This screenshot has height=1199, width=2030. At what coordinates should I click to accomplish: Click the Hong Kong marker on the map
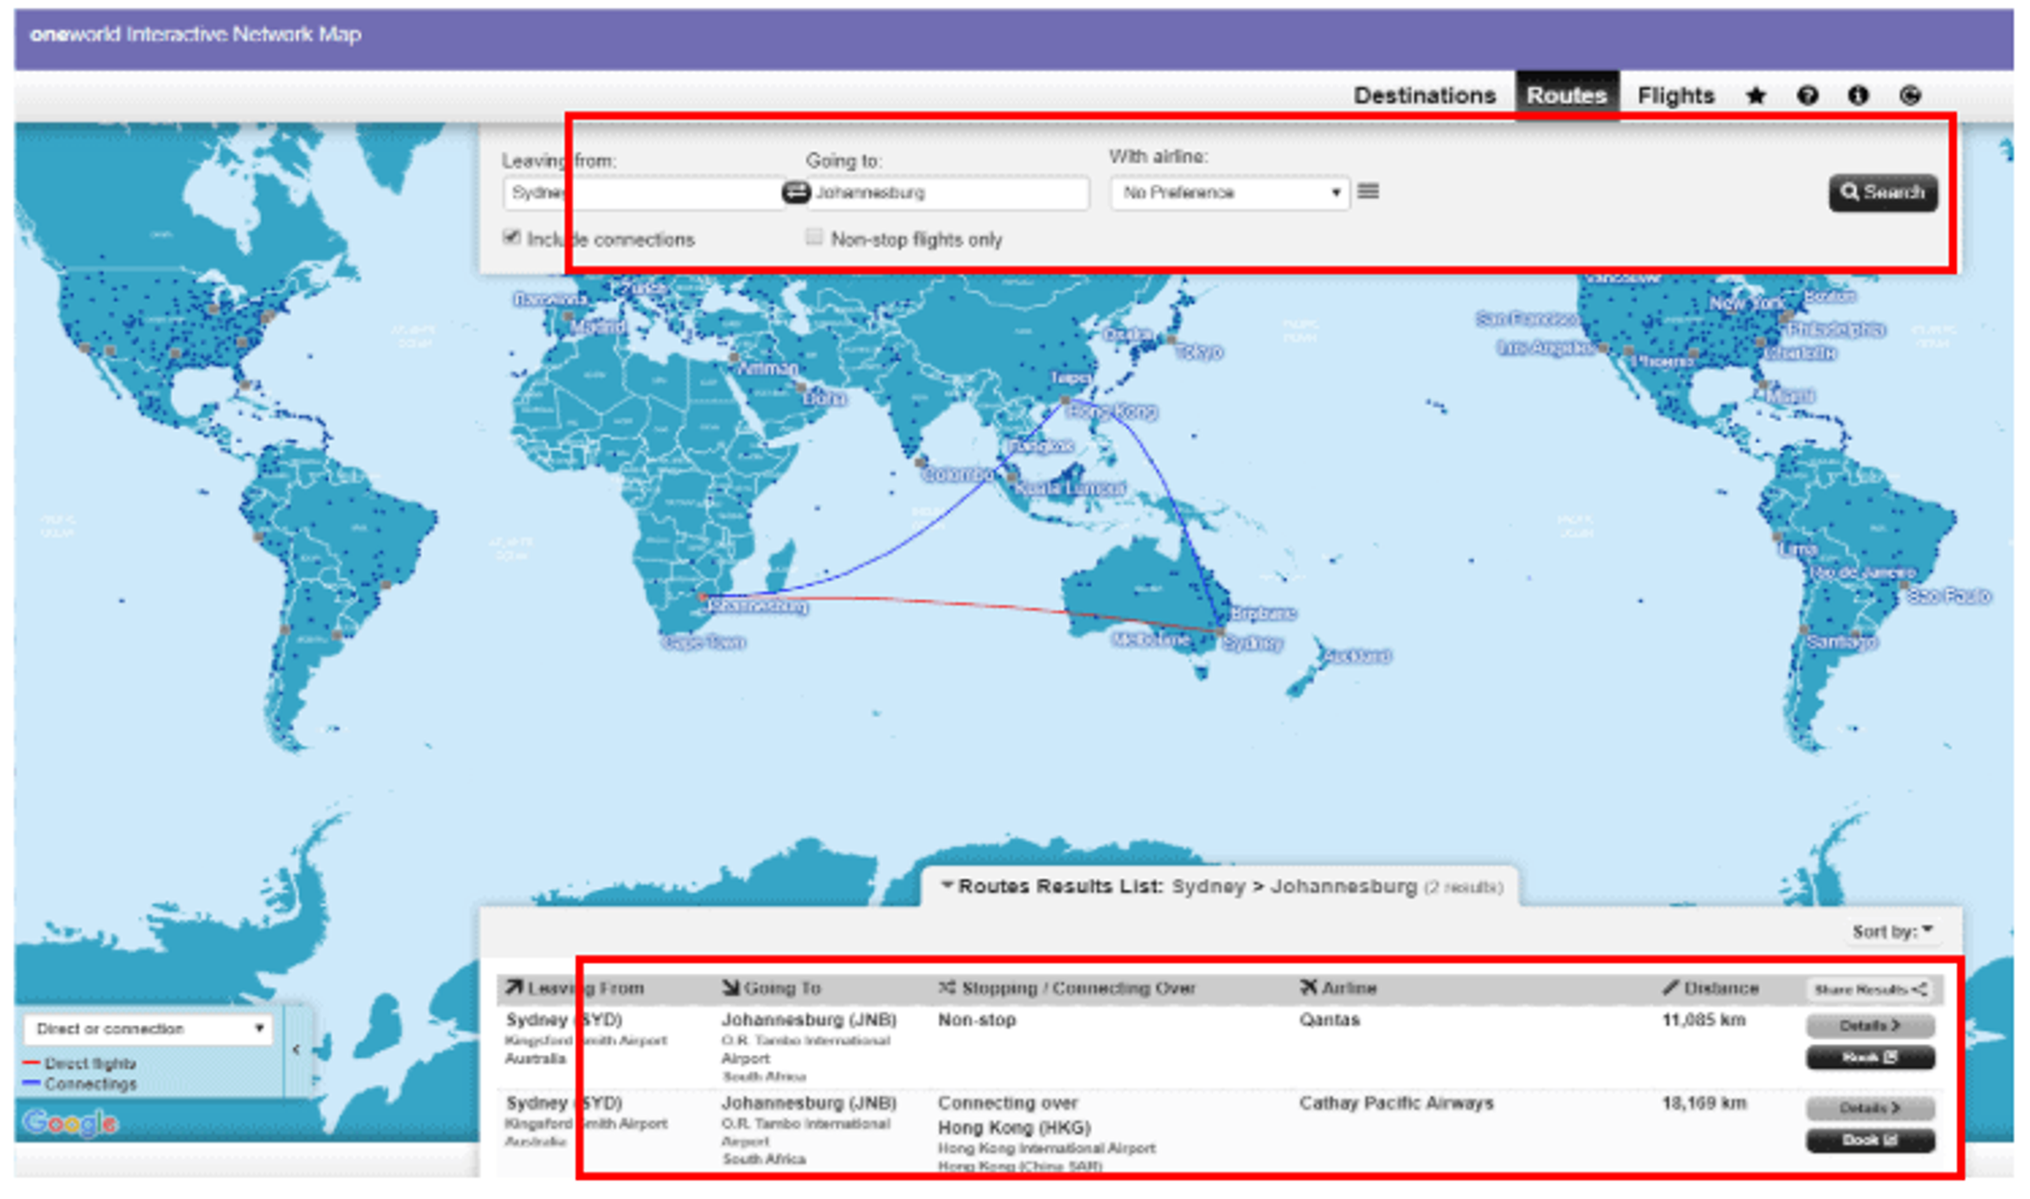click(1065, 401)
